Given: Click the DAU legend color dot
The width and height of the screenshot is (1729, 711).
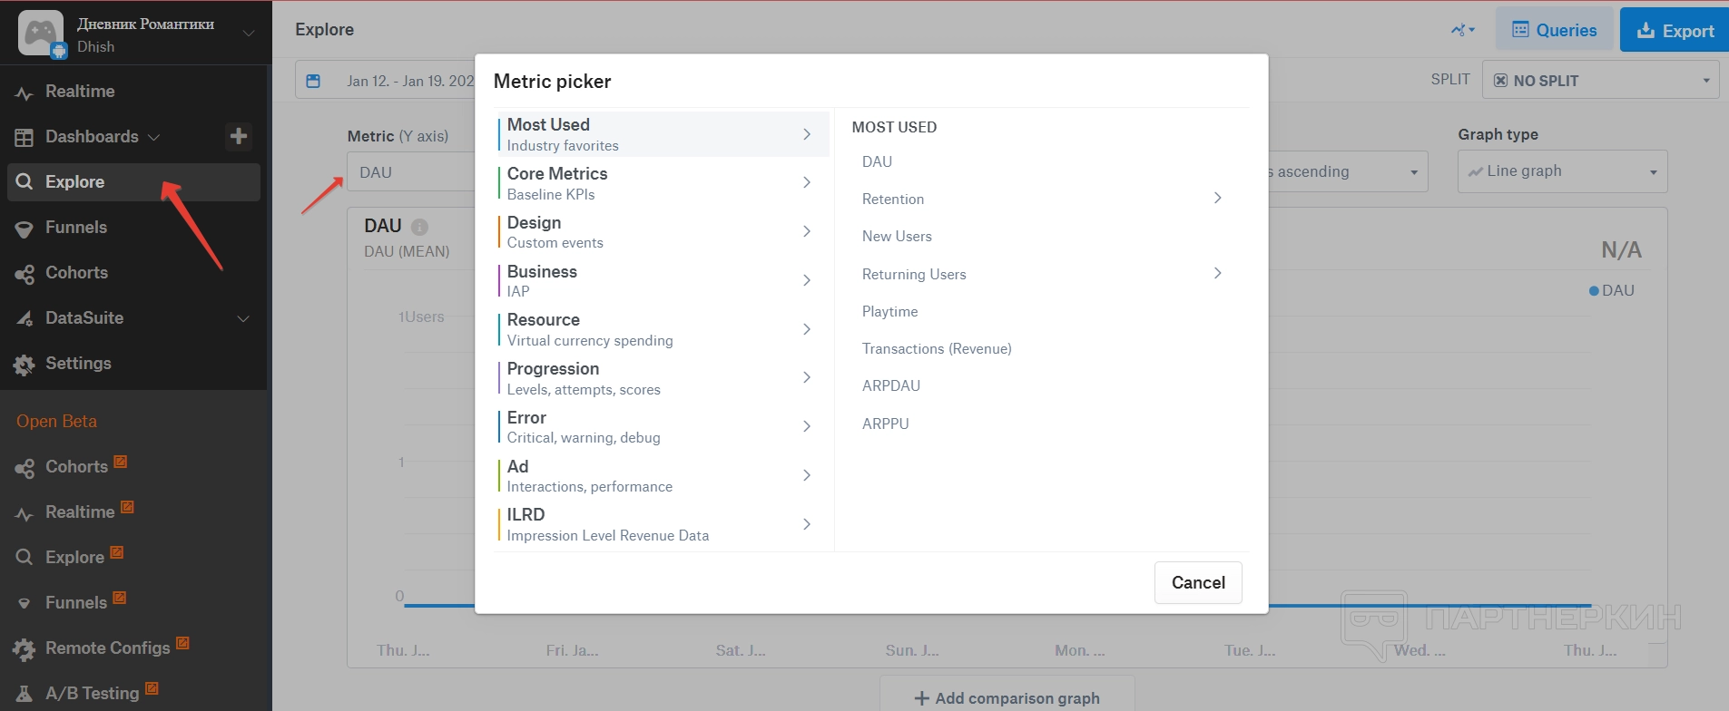Looking at the screenshot, I should pyautogui.click(x=1594, y=291).
